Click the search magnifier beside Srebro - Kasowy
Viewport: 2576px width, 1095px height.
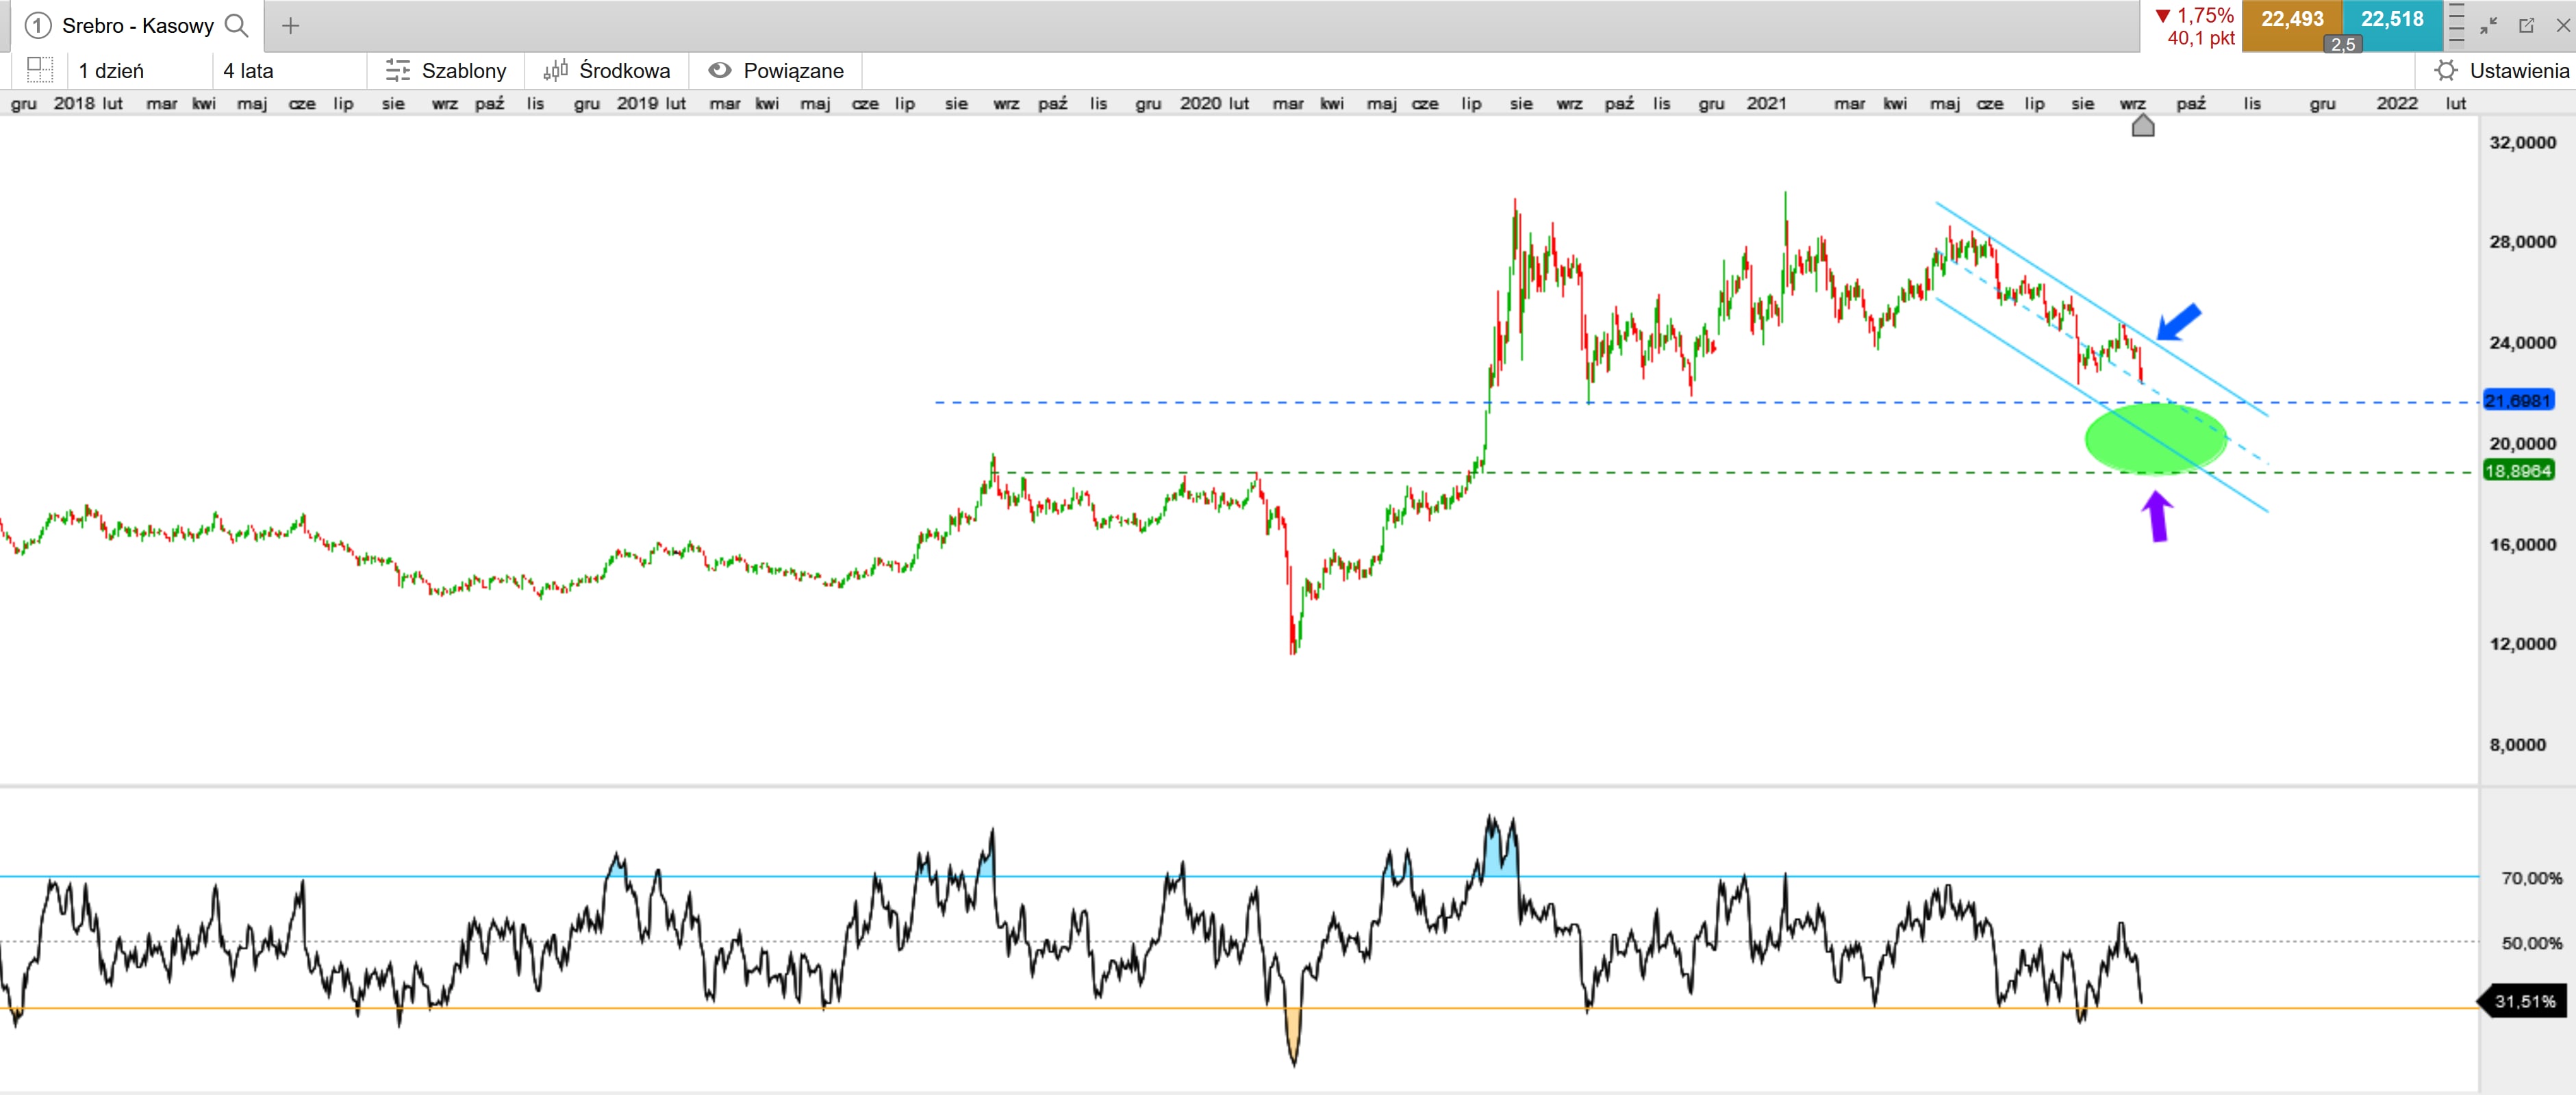(237, 25)
